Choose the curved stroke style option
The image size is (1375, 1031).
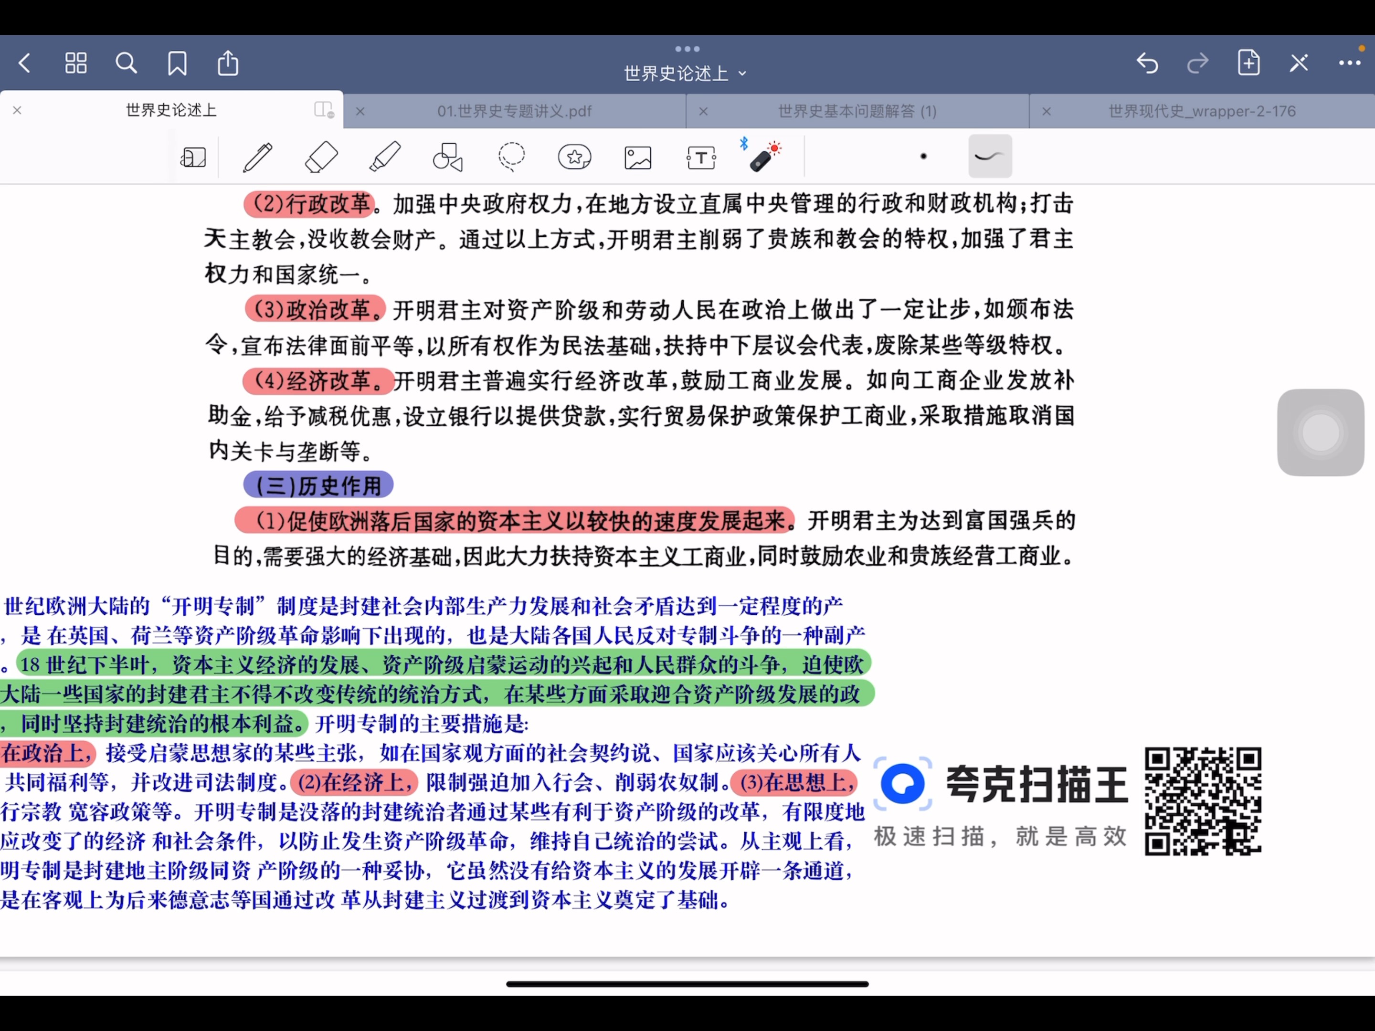pyautogui.click(x=990, y=156)
